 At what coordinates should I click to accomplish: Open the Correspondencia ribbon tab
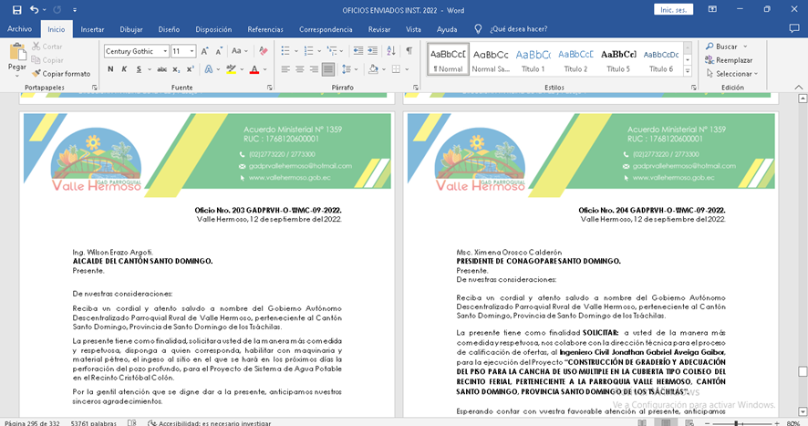(325, 29)
